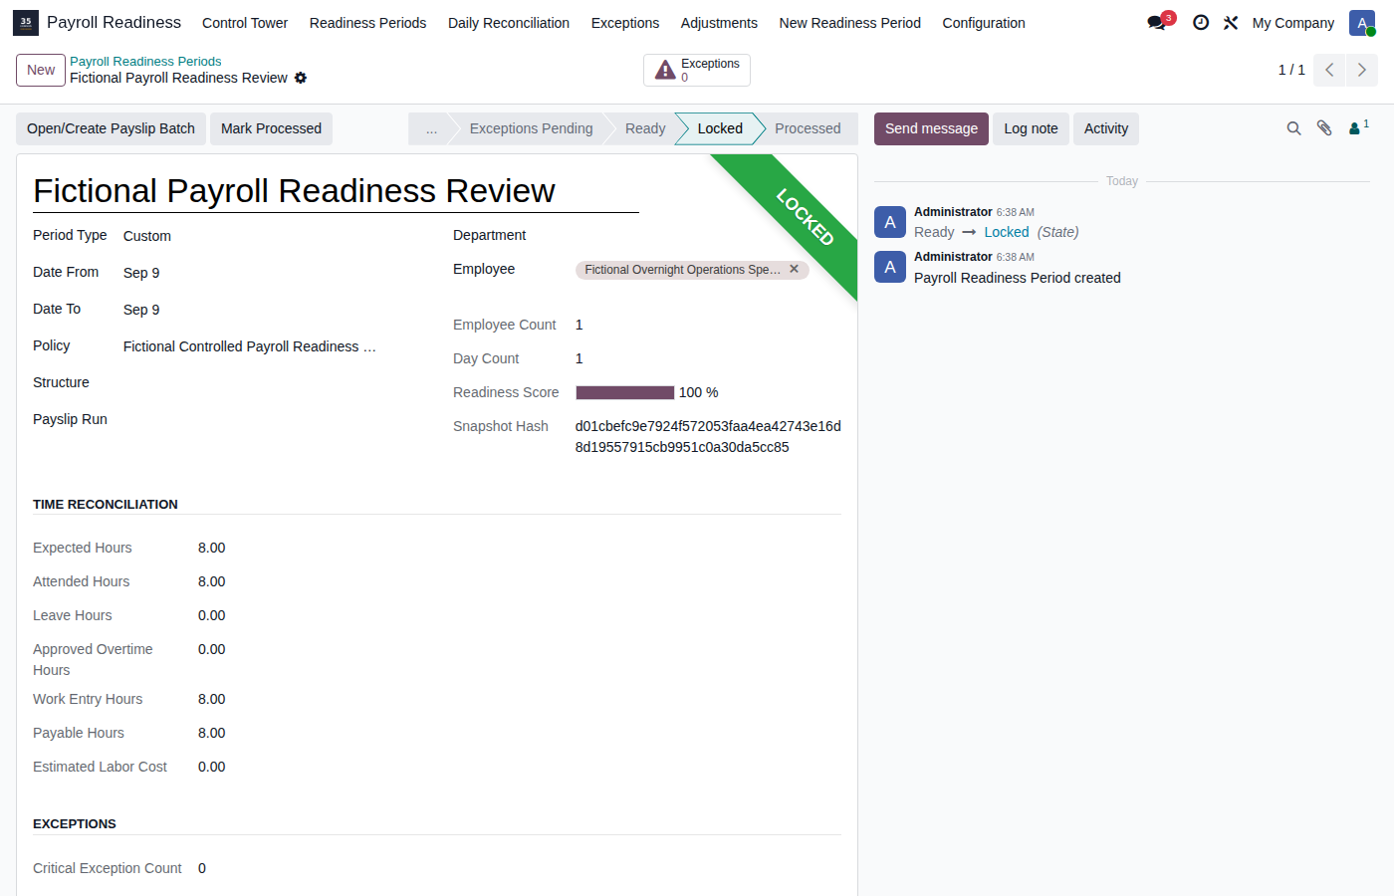Viewport: 1394px width, 896px height.
Task: Open the chat messages icon with 3 badge
Action: (x=1160, y=22)
